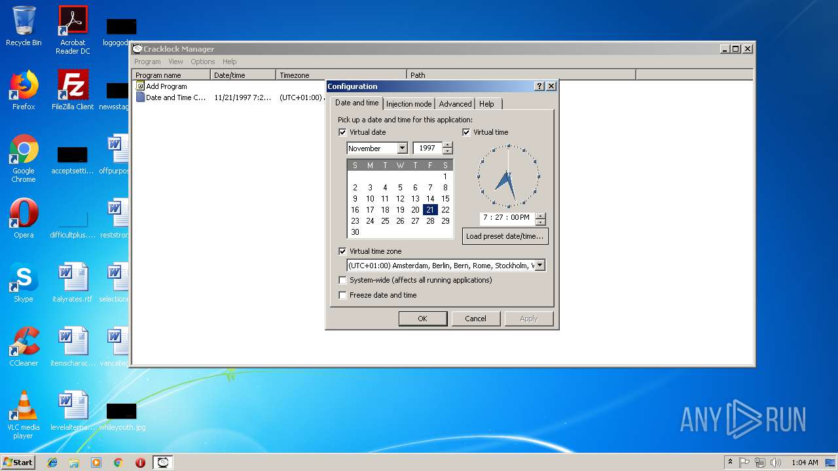
Task: Click the Action Center flag tray icon
Action: [x=744, y=462]
